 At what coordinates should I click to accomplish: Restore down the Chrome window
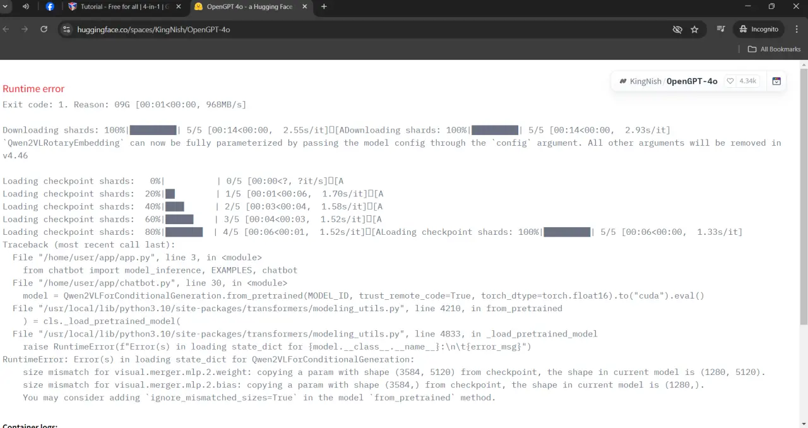(x=771, y=6)
